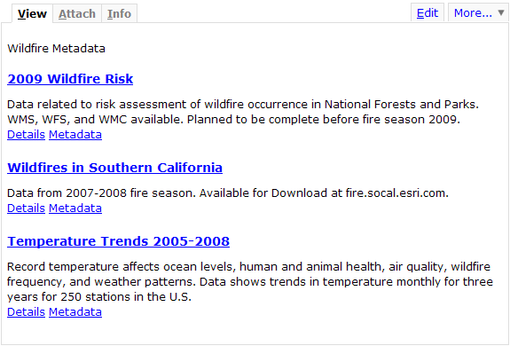Switch to the View tab
This screenshot has height=346, width=510.
pyautogui.click(x=32, y=13)
